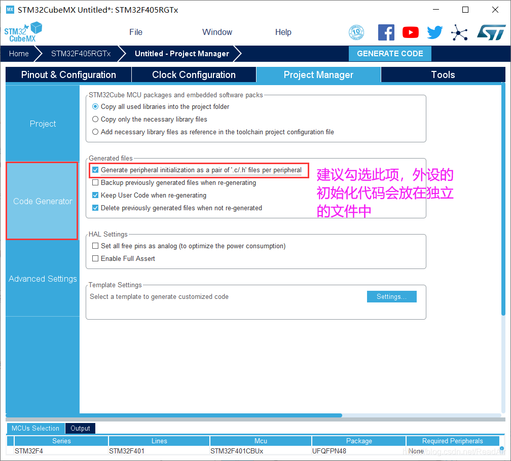Click the Series column header
Screen dimensions: 511x461
point(61,441)
